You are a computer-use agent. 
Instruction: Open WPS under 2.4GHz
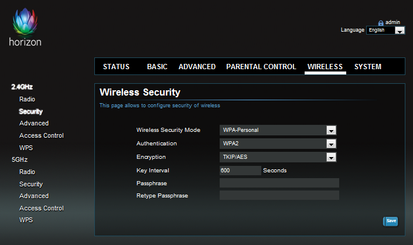click(26, 148)
